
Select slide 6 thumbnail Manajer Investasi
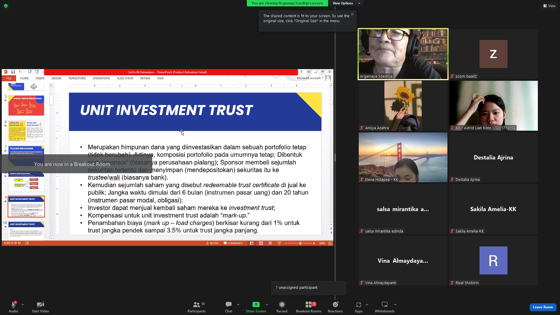[26, 131]
